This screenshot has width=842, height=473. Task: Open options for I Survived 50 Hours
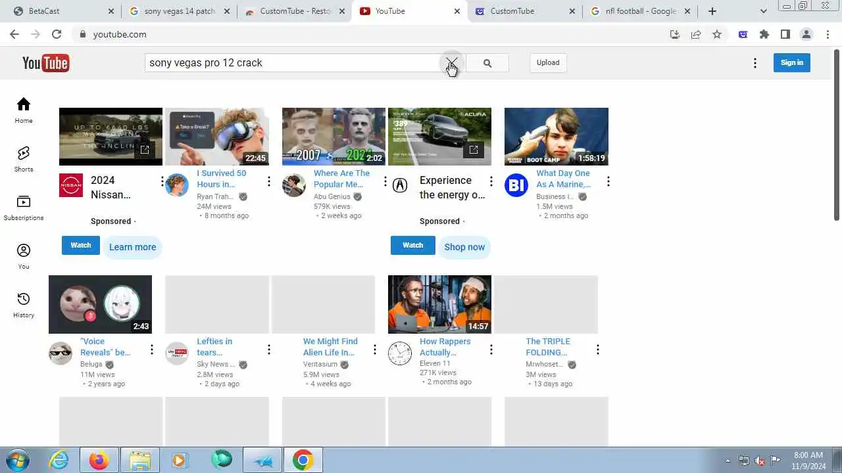click(x=268, y=181)
